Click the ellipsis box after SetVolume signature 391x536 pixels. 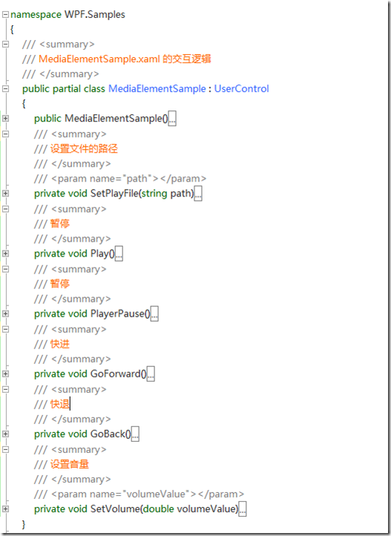(x=242, y=509)
